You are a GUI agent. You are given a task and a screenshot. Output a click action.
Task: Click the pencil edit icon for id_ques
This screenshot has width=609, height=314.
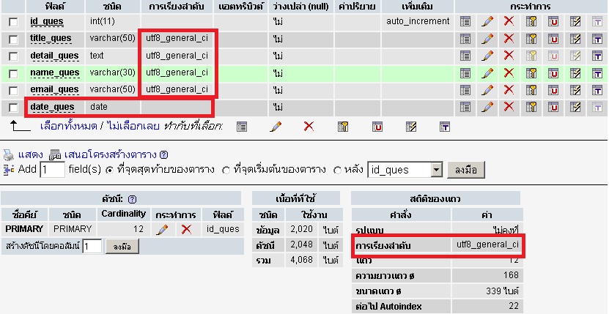(x=487, y=21)
